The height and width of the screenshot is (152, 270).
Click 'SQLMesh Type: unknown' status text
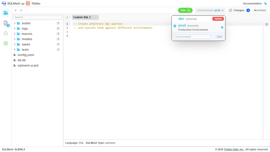click(x=100, y=143)
